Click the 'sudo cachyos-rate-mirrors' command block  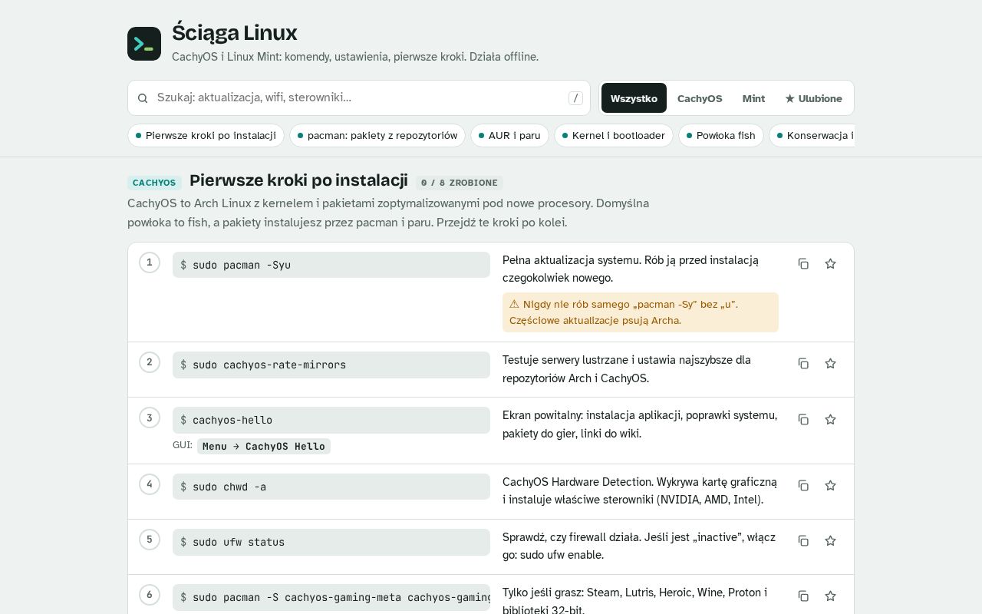tap(331, 365)
